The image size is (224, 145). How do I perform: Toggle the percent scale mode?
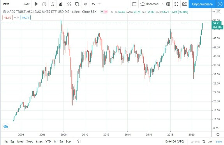[x=204, y=142]
